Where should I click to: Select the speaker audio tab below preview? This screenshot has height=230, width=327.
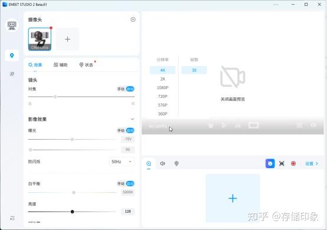pos(163,163)
